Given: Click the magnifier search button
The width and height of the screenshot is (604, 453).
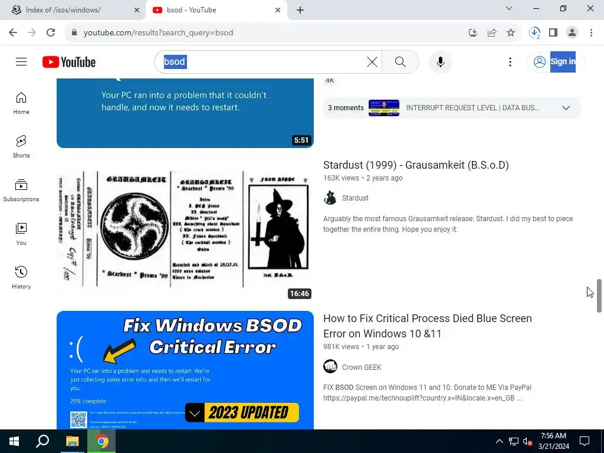Looking at the screenshot, I should [x=401, y=61].
